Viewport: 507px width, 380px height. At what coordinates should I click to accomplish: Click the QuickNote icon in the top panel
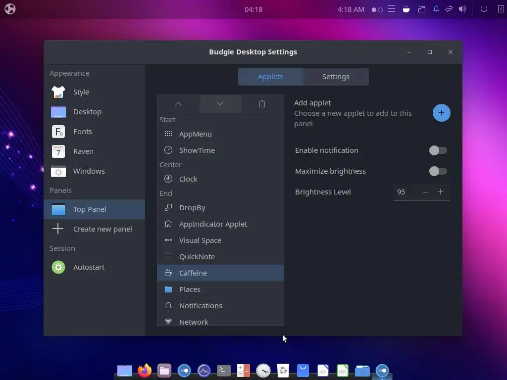point(392,9)
